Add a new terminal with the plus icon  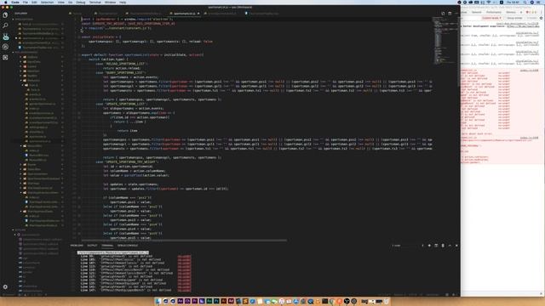click(x=429, y=246)
